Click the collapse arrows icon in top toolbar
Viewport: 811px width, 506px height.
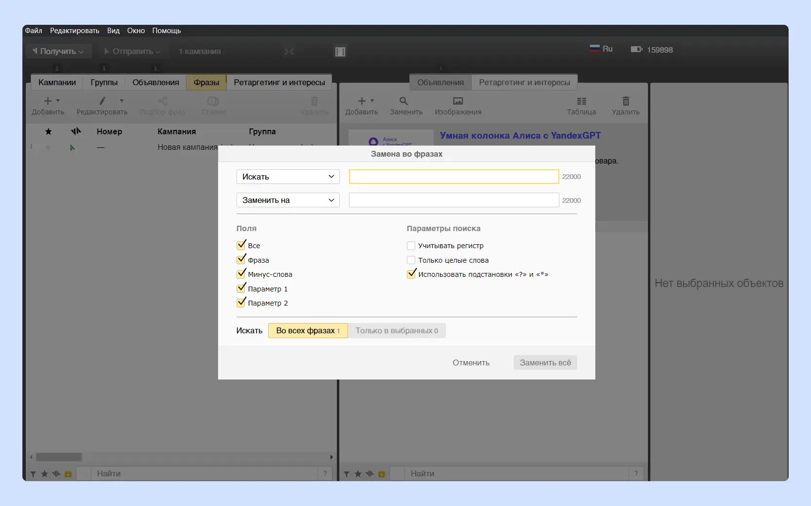289,52
